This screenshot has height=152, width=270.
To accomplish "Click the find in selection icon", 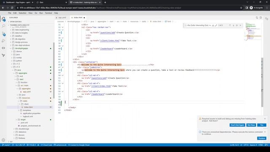I will (x=237, y=25).
